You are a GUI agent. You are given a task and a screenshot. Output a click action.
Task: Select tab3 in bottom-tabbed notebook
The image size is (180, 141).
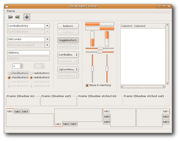pyautogui.click(x=74, y=124)
